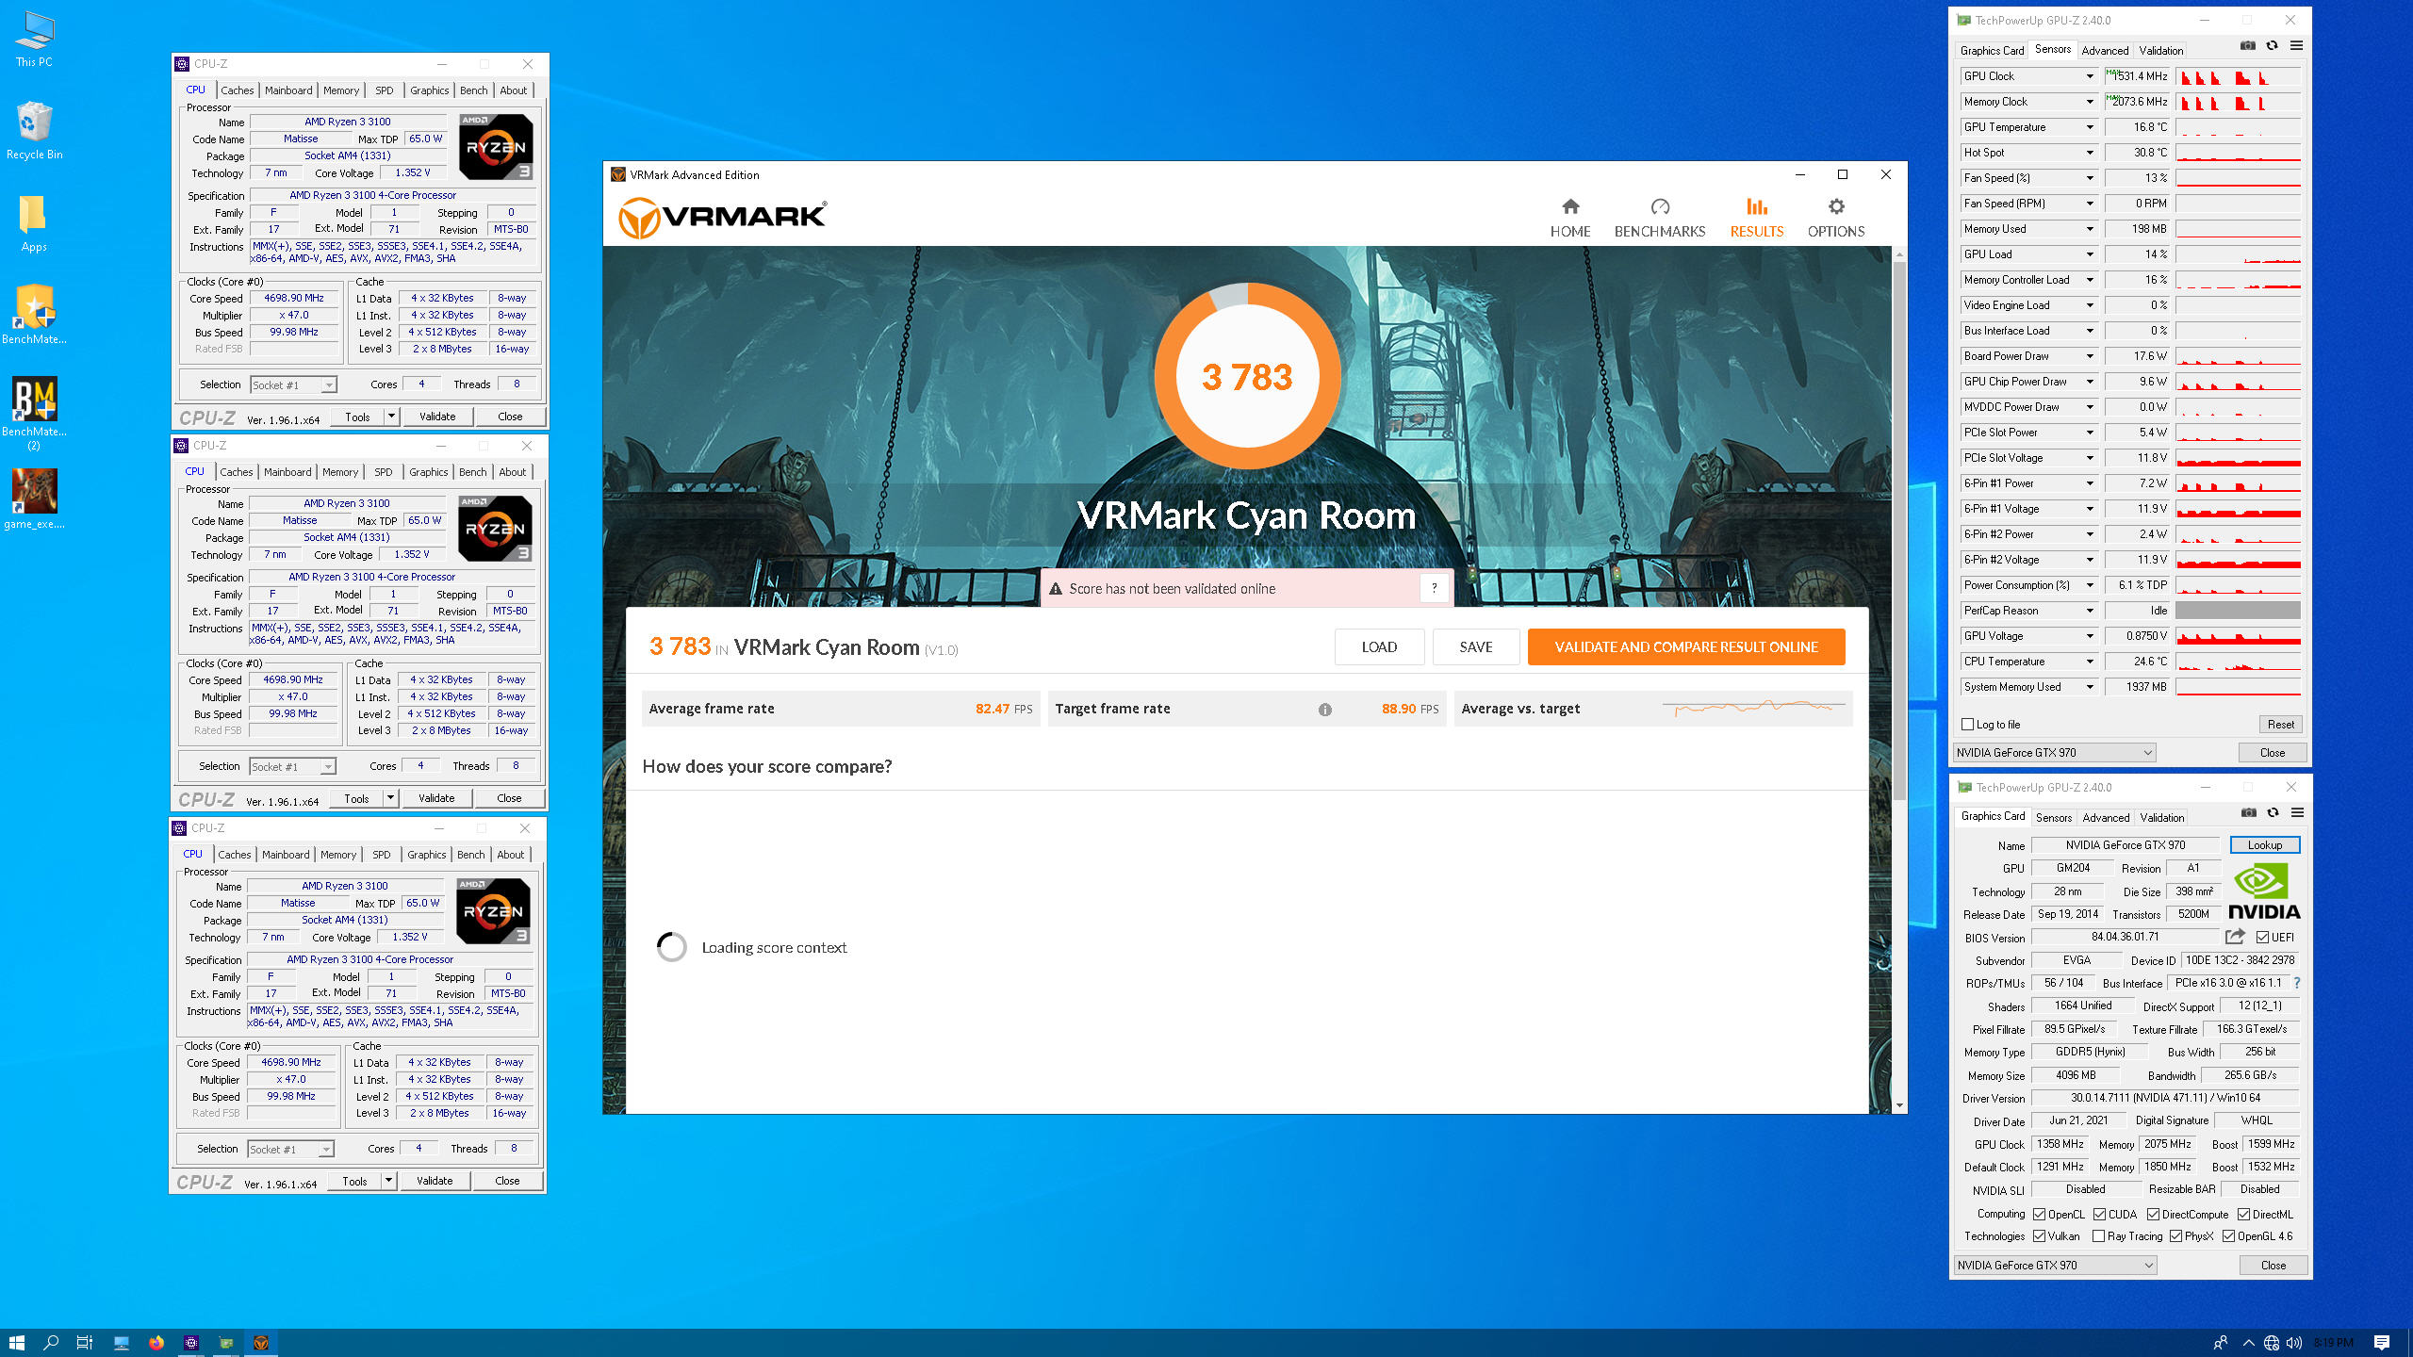Viewport: 2413px width, 1357px height.
Task: Open Socket #1 selection in top CPU-Z
Action: point(293,385)
